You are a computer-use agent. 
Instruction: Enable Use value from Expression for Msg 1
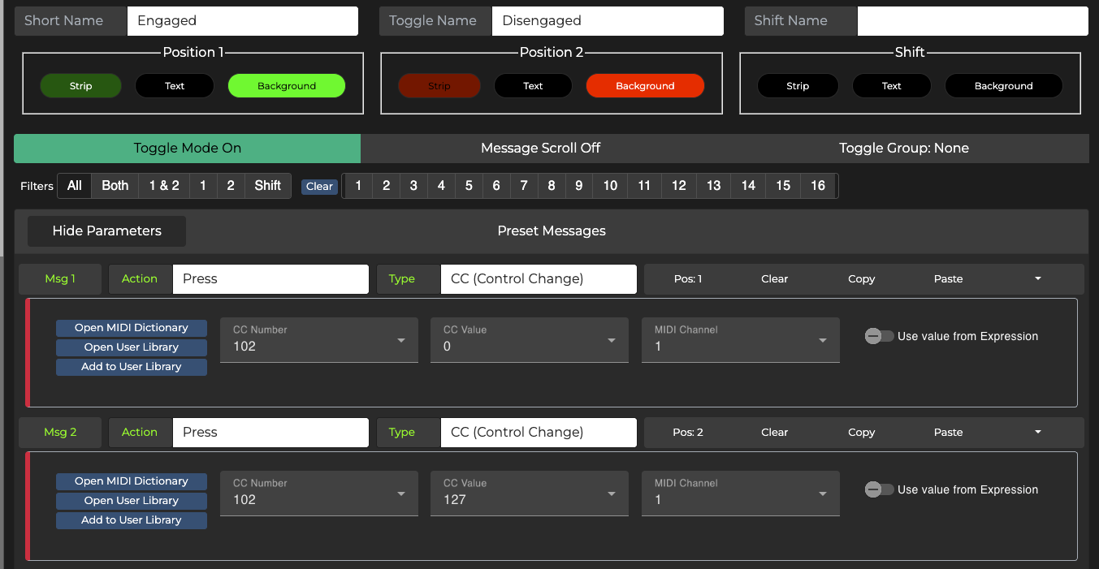879,336
